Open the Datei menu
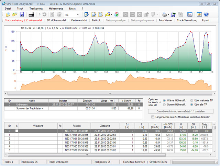Image resolution: width=220 pixels, height=166 pixels. 8,9
